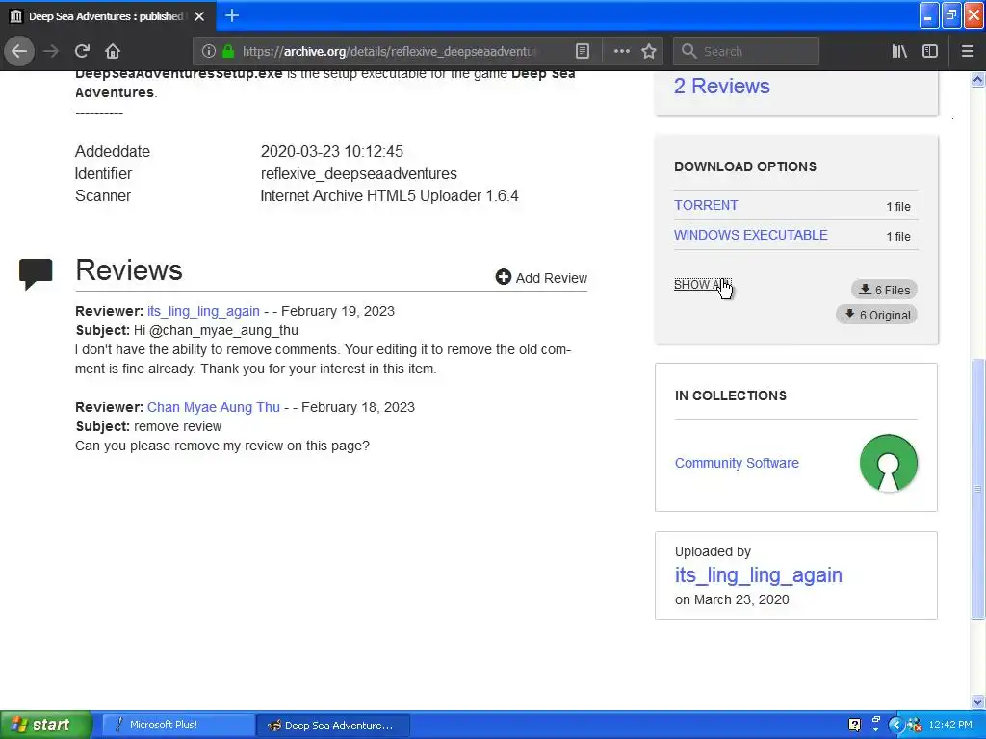Click the Add Review button
This screenshot has width=986, height=739.
pyautogui.click(x=541, y=278)
